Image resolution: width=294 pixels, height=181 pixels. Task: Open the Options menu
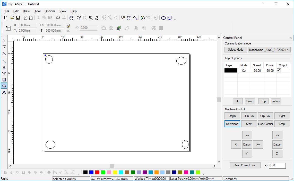(x=50, y=11)
